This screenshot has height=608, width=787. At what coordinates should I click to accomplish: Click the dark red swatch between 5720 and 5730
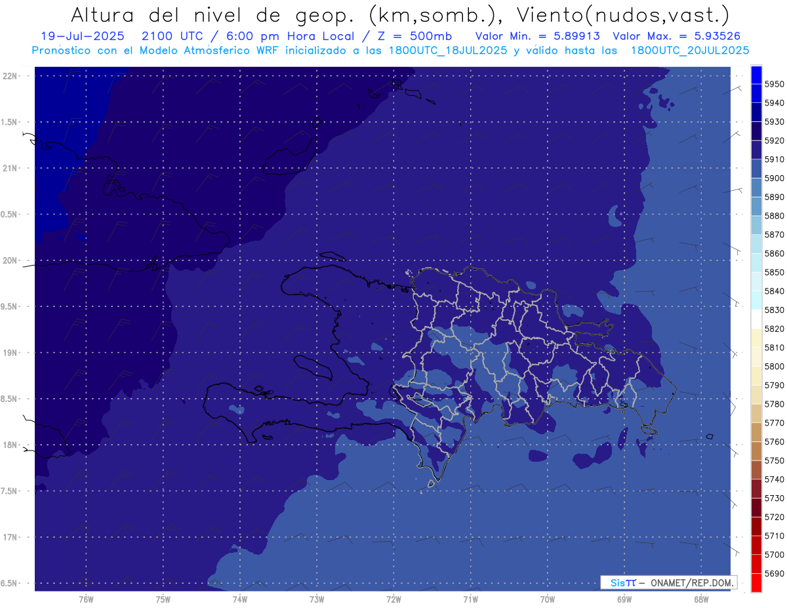pos(756,507)
